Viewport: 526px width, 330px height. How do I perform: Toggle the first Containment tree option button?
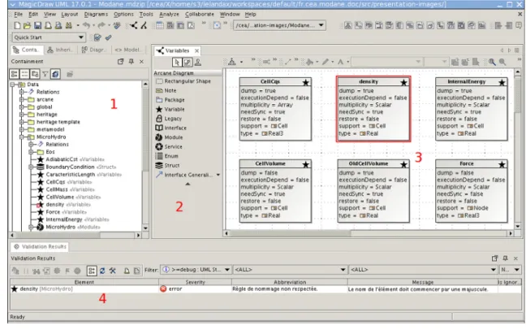click(14, 74)
